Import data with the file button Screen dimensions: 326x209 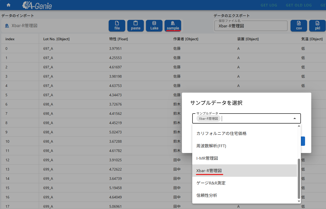pos(117,26)
